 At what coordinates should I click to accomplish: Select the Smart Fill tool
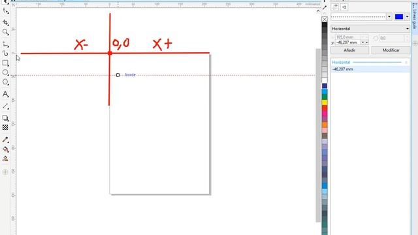coord(5,159)
